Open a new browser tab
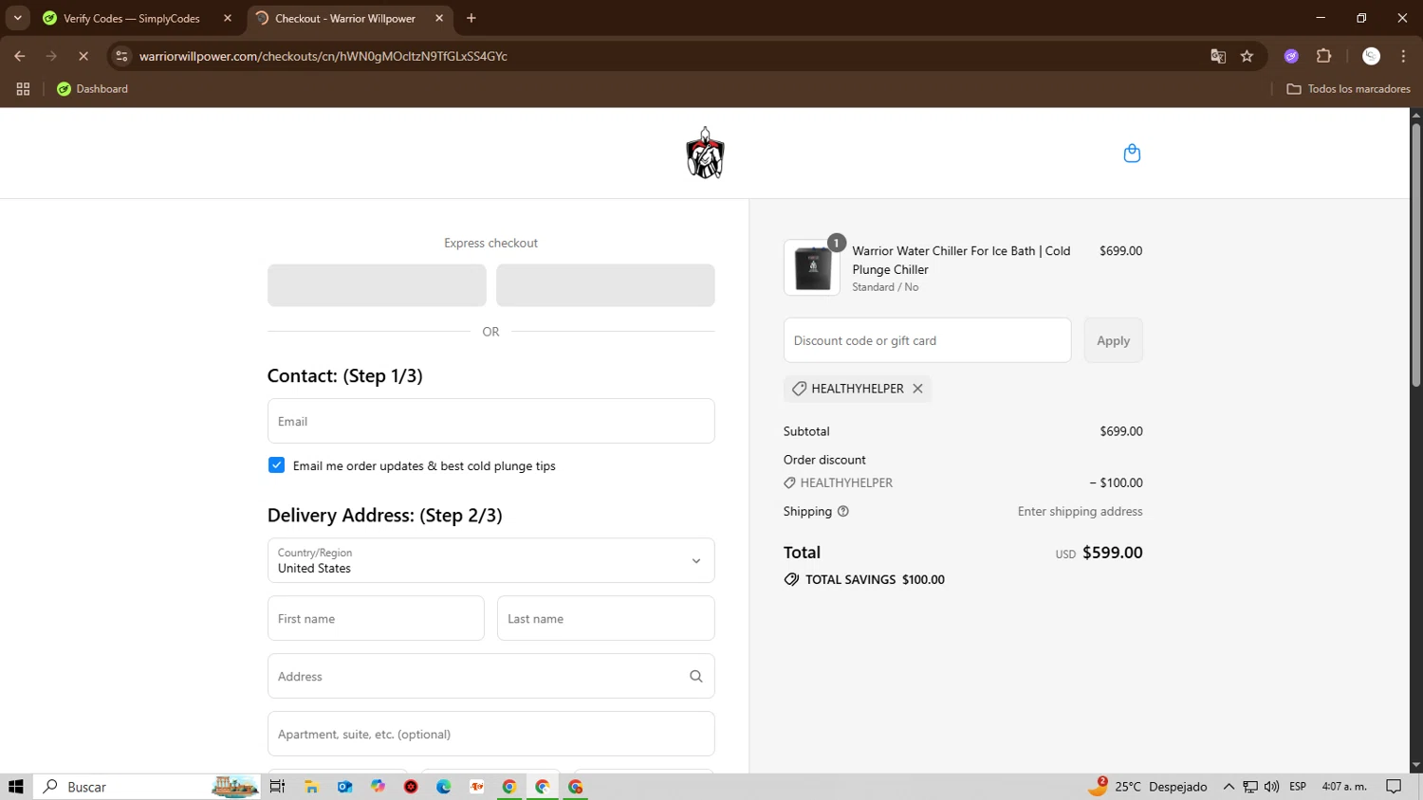The width and height of the screenshot is (1423, 800). (x=471, y=18)
